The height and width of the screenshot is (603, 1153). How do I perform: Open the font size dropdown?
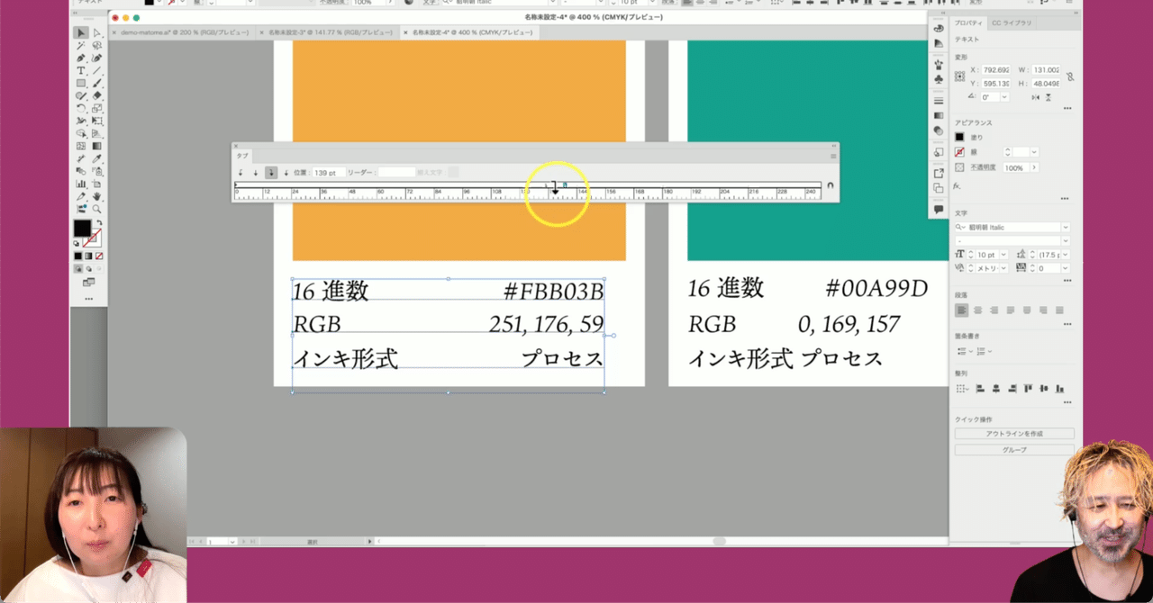tap(1004, 255)
